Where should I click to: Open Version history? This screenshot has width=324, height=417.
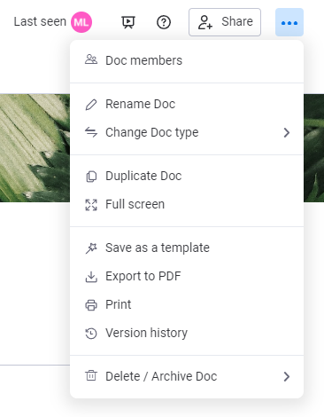click(187, 333)
